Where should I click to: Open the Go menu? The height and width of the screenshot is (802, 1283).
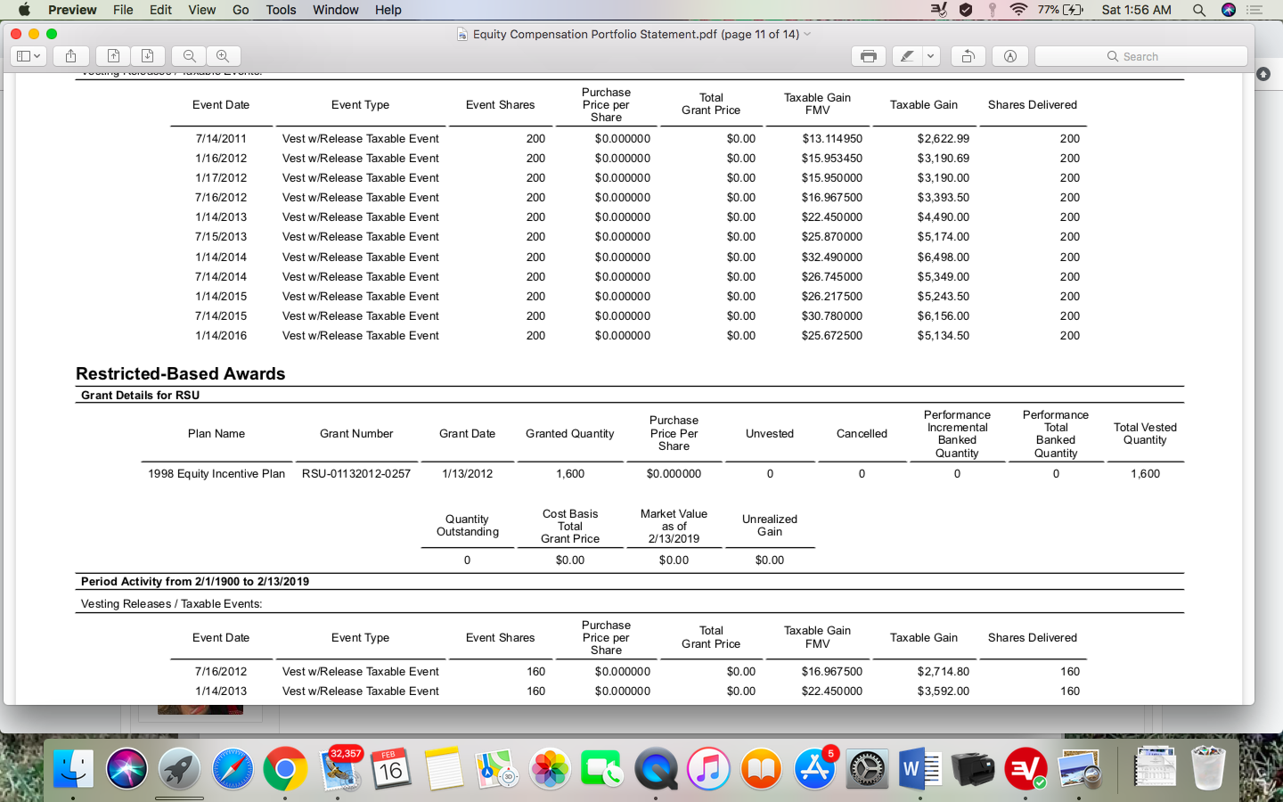point(241,10)
